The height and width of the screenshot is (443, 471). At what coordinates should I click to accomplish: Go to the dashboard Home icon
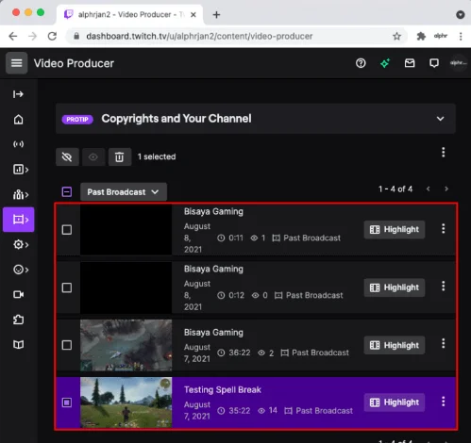coord(18,120)
